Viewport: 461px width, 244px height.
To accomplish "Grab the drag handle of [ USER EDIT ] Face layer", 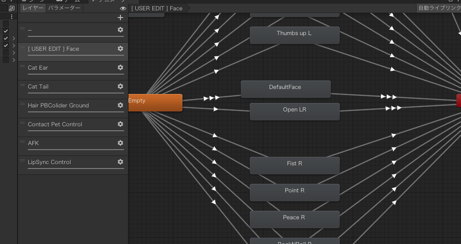I will point(22,47).
